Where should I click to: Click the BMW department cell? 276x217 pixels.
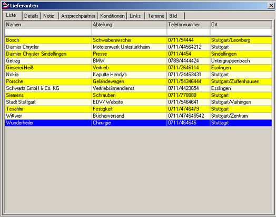pyautogui.click(x=129, y=61)
